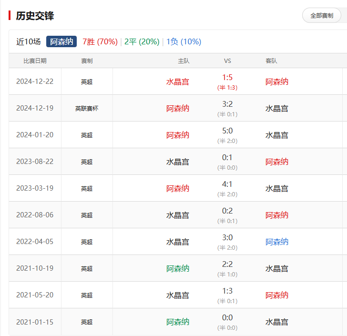Open the 4:1 score of 2023-03-19 match
The height and width of the screenshot is (336, 347).
[227, 184]
